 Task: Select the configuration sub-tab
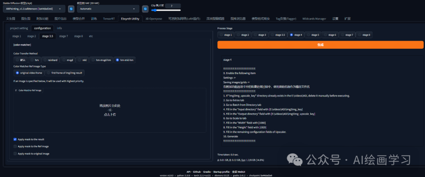[x=42, y=28]
